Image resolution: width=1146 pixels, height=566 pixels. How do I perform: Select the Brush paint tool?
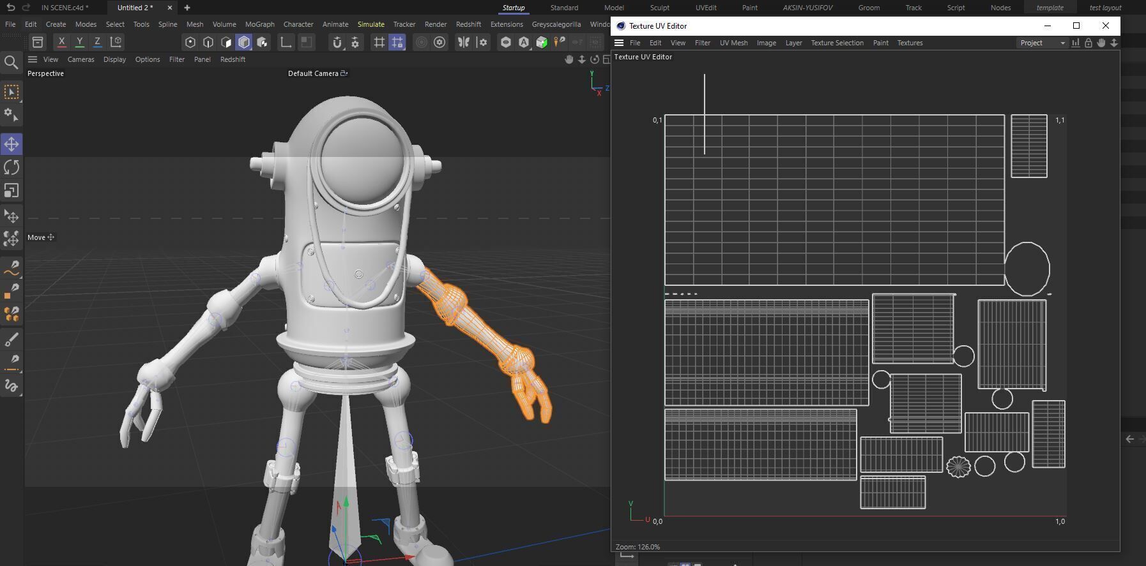11,340
